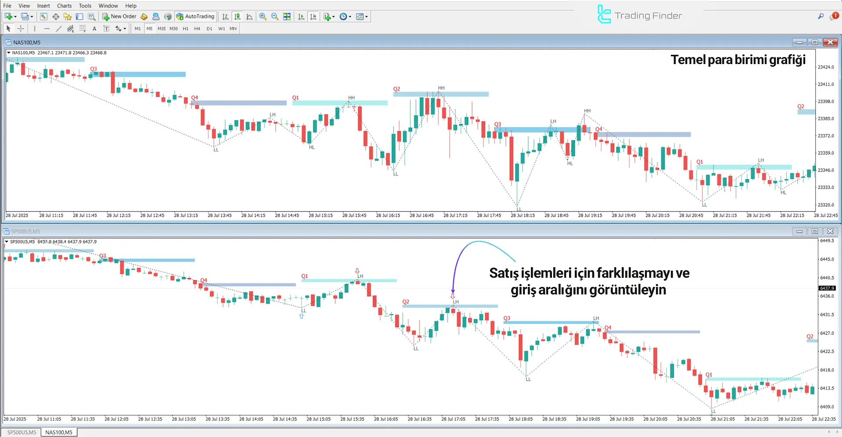The width and height of the screenshot is (842, 437).
Task: Select the H4 timeframe
Action: pyautogui.click(x=197, y=29)
